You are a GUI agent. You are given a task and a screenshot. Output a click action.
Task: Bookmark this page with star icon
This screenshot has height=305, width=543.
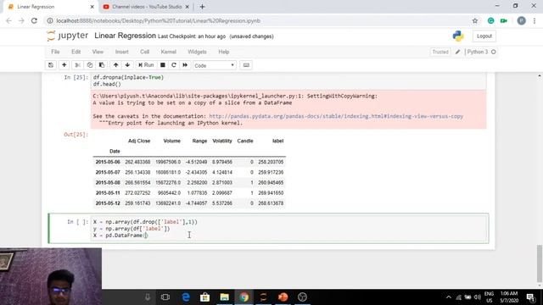[x=475, y=20]
